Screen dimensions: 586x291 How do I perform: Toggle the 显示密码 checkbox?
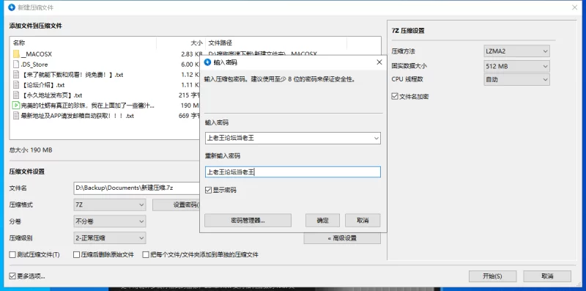point(209,190)
